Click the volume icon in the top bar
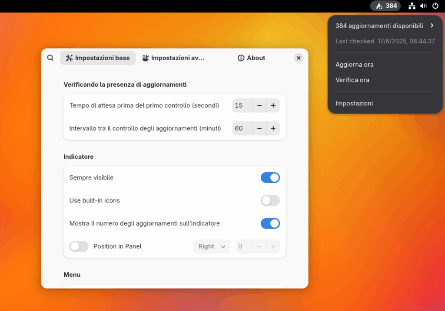 coord(423,6)
